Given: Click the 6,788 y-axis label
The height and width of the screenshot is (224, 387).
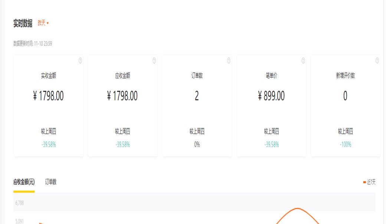Looking at the screenshot, I should (x=20, y=203).
